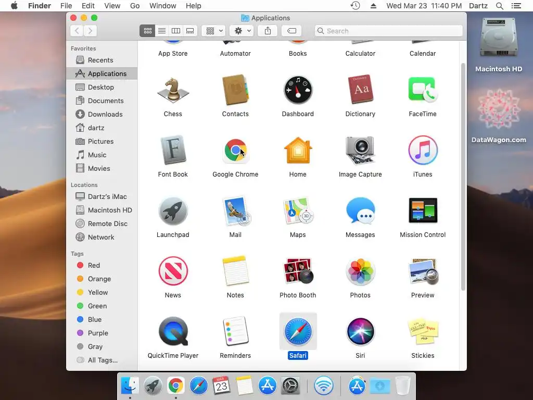
Task: Select the Photos app icon
Action: pyautogui.click(x=360, y=271)
